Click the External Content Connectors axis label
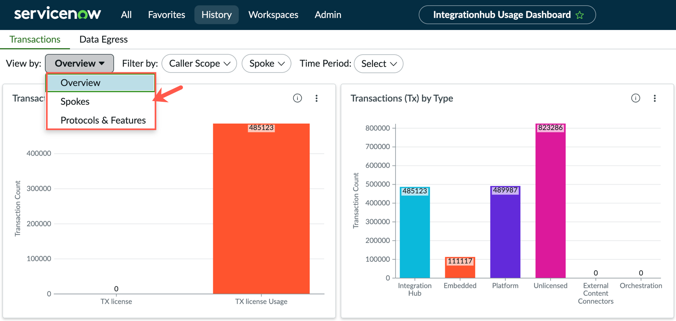The image size is (676, 321). coord(596,293)
